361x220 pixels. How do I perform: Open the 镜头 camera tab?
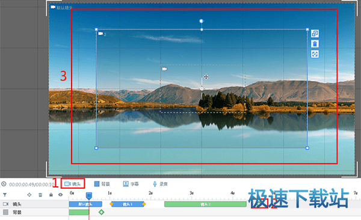tap(73, 184)
